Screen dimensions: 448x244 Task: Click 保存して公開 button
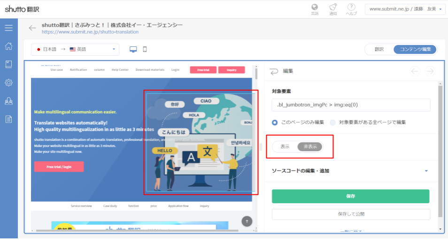tap(351, 214)
